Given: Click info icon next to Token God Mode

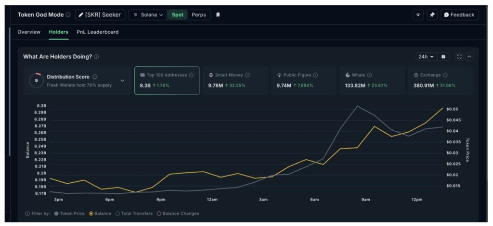Looking at the screenshot, I should point(68,15).
